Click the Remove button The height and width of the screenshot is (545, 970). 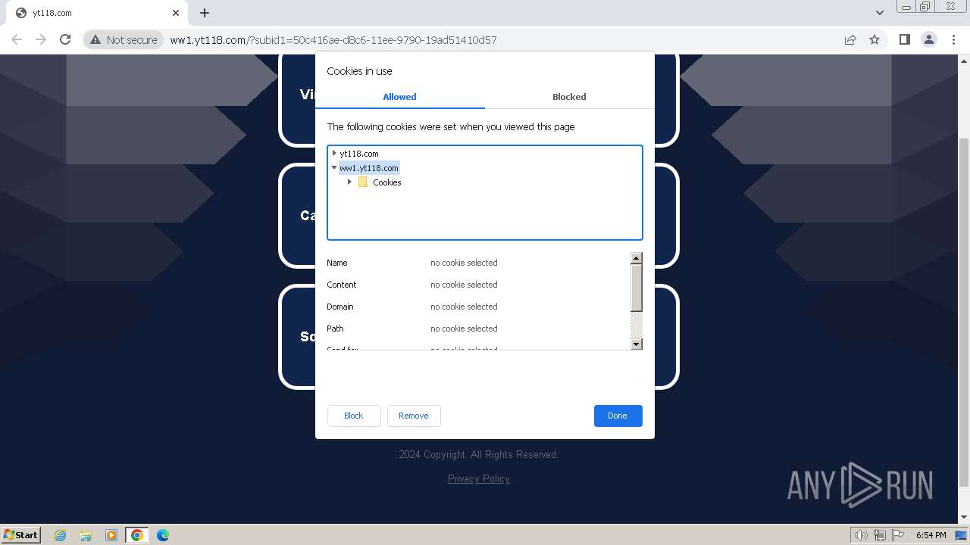click(x=414, y=416)
